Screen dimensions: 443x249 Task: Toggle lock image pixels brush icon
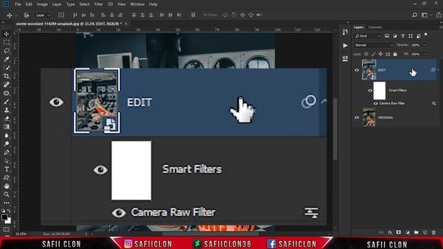pyautogui.click(x=374, y=54)
